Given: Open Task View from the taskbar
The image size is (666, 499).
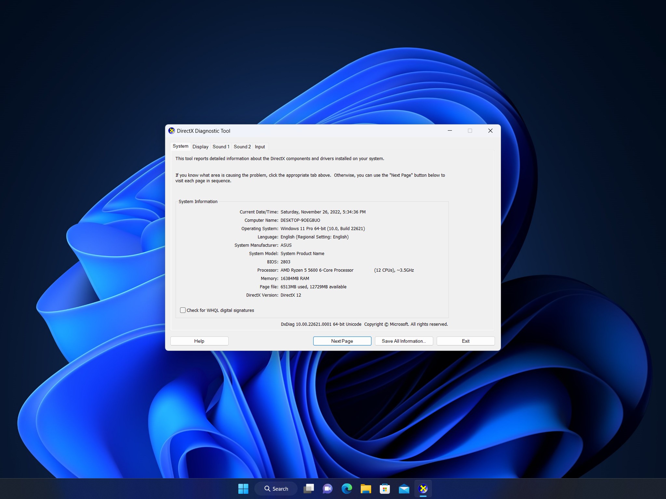Looking at the screenshot, I should pos(309,489).
